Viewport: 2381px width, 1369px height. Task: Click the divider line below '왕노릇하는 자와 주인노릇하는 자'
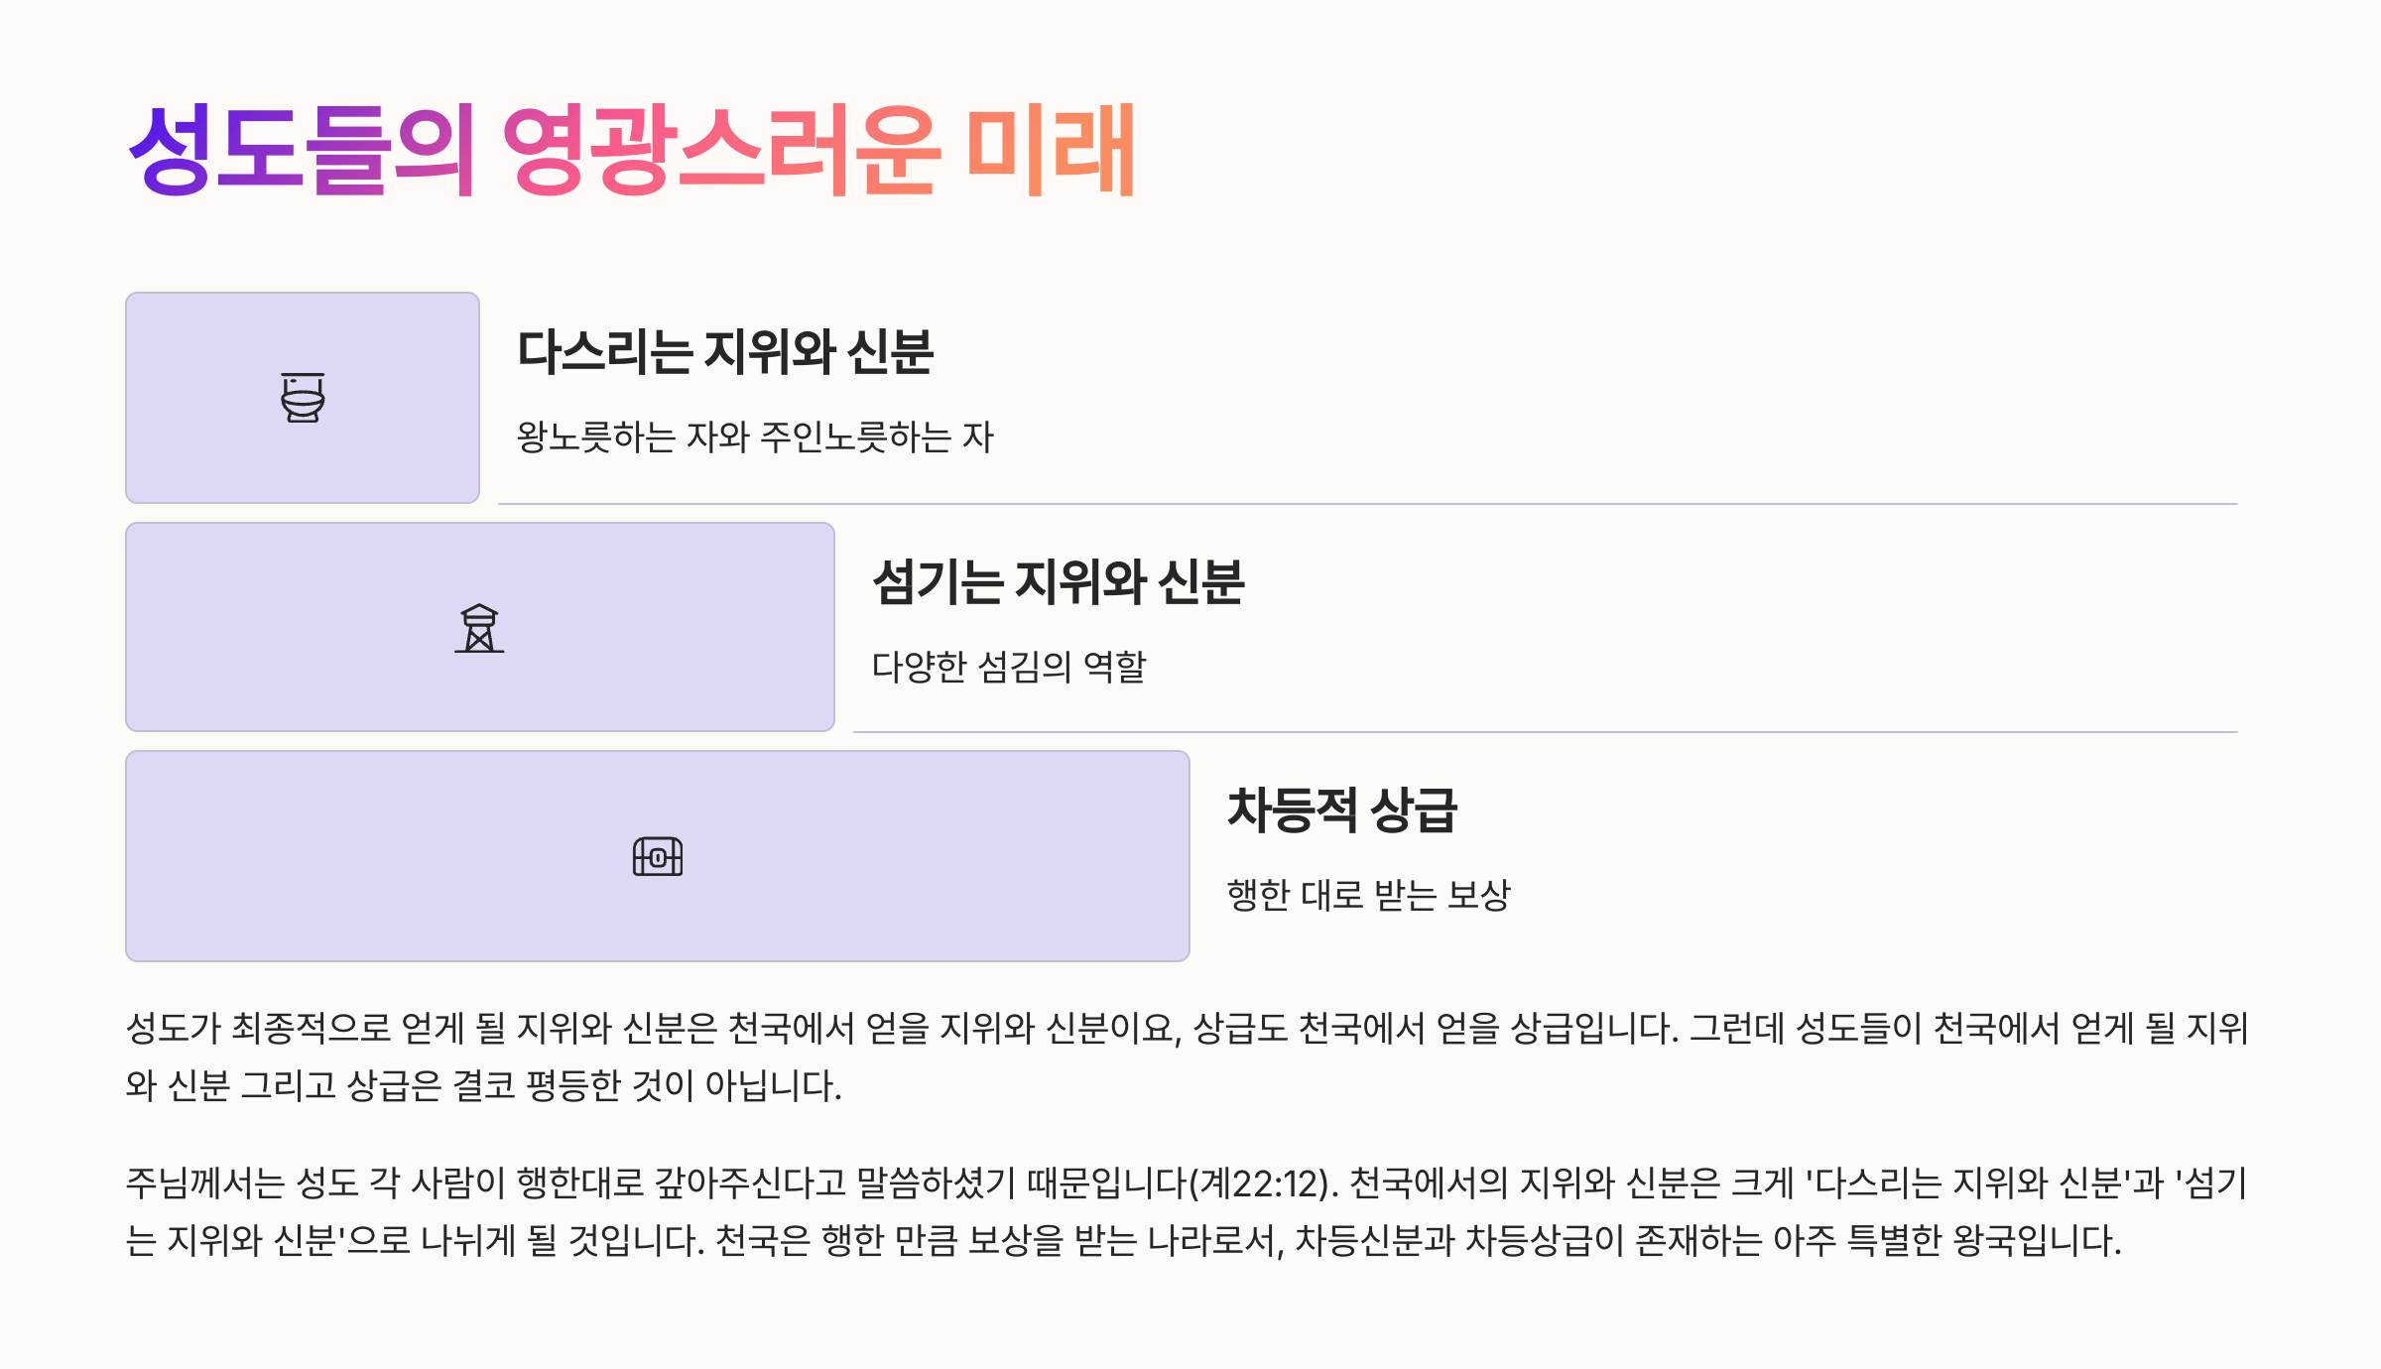pos(1367,504)
